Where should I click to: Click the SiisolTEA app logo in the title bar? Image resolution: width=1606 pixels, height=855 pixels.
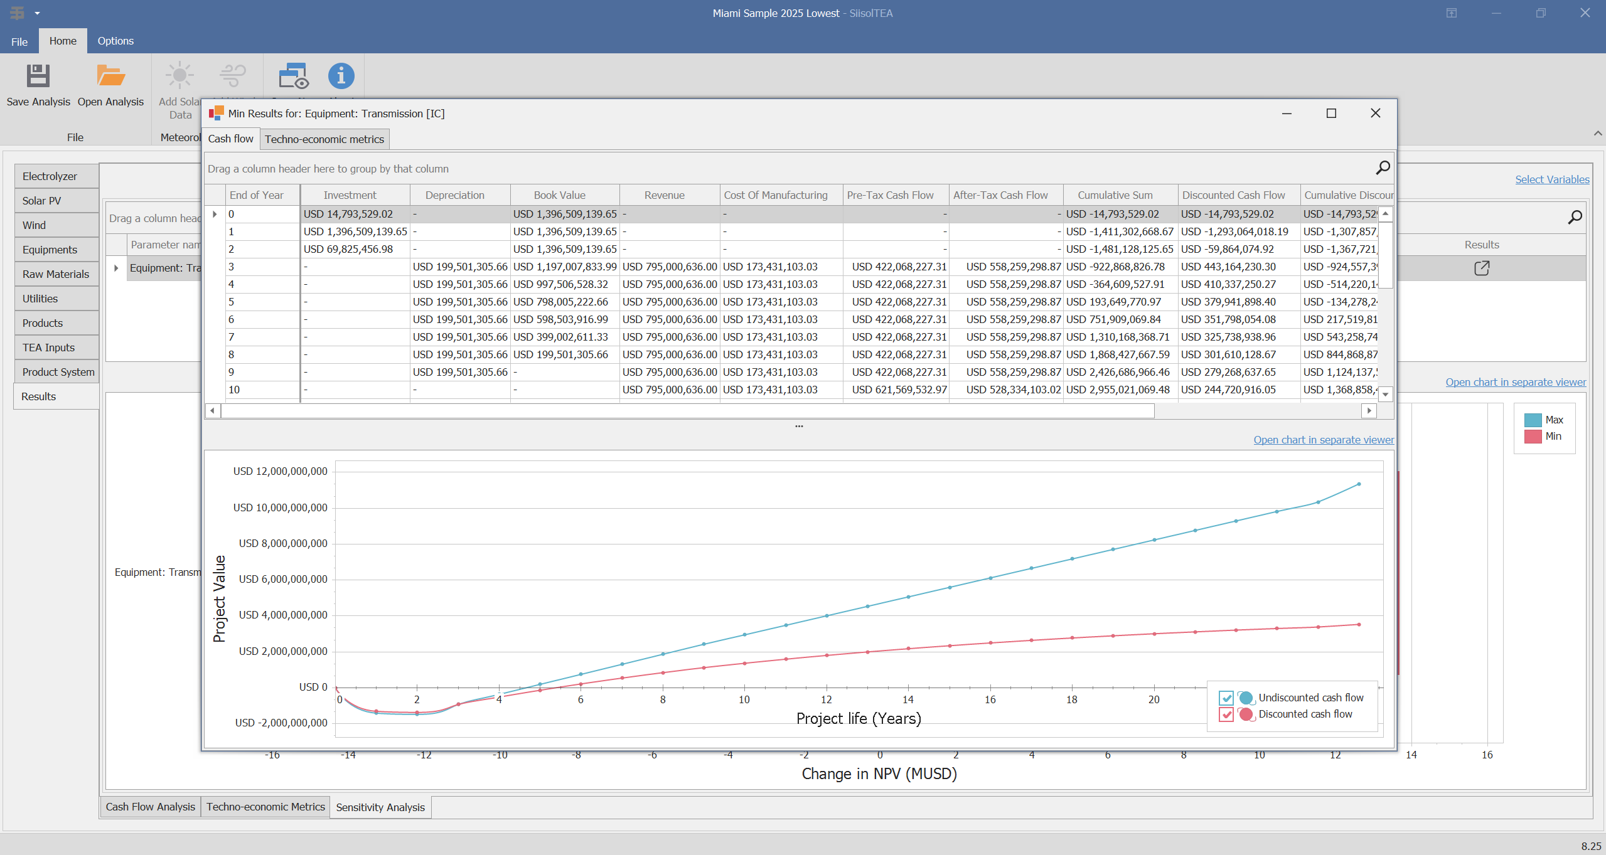pyautogui.click(x=17, y=13)
